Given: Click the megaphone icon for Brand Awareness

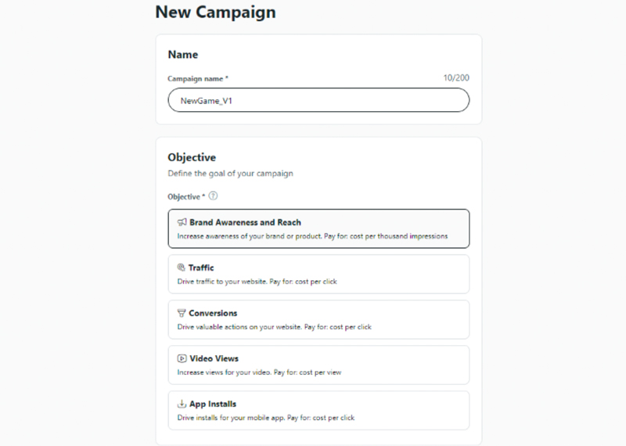Looking at the screenshot, I should pos(182,222).
